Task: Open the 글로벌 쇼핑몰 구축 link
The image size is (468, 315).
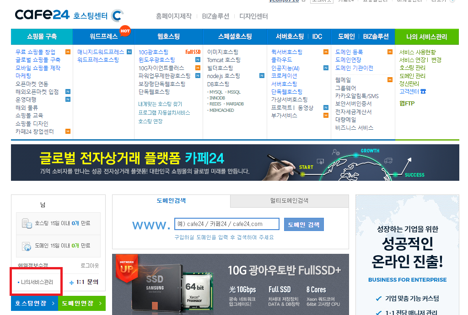Action: [x=38, y=60]
